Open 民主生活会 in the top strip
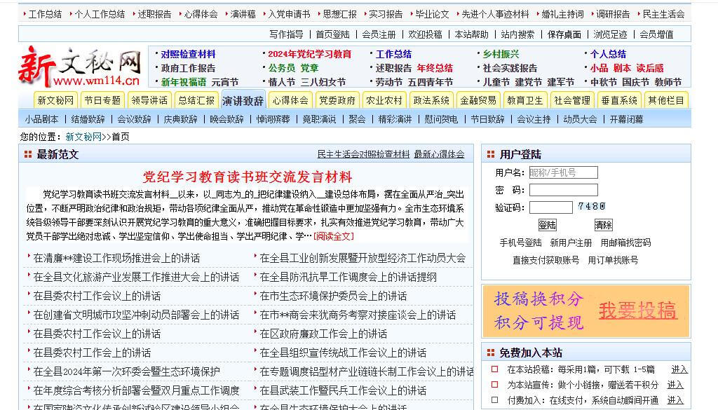 tap(663, 14)
